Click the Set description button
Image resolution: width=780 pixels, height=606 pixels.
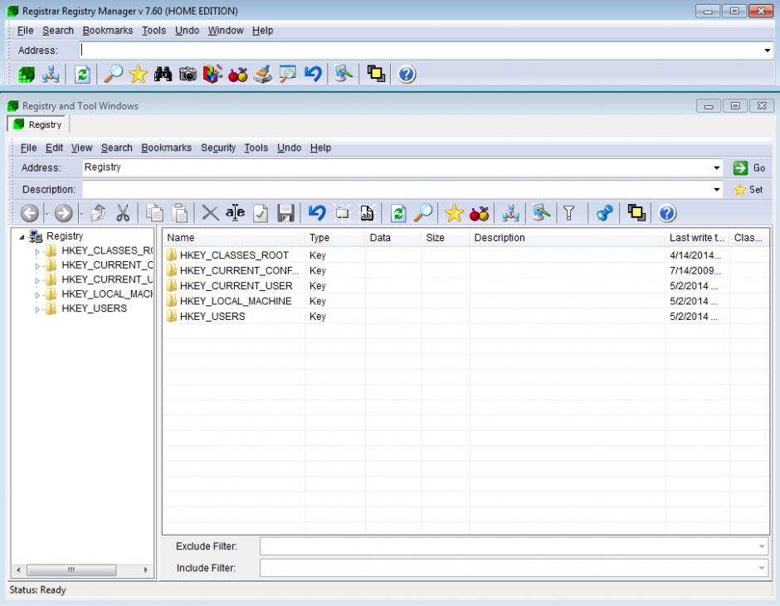coord(748,189)
